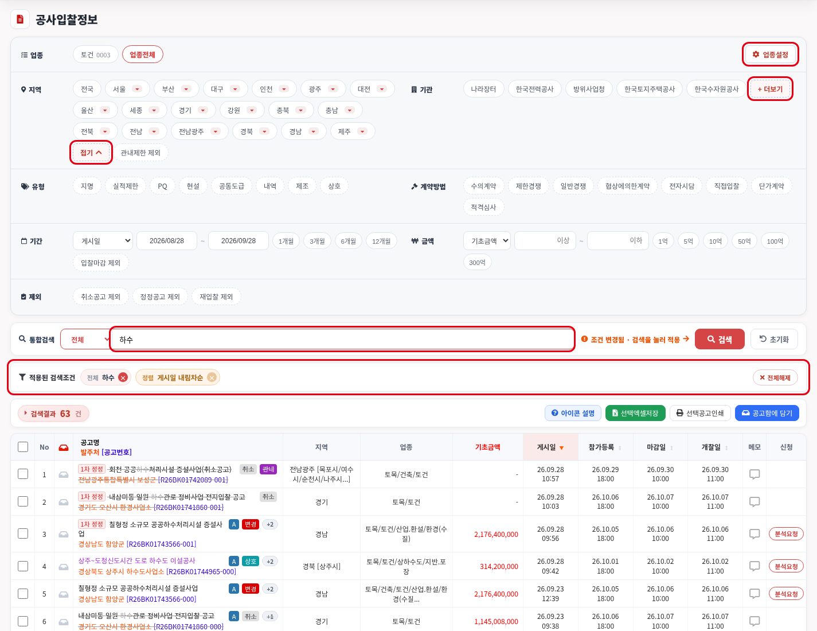Toggle 입찰마감 제외 filter
The image size is (817, 631).
(x=100, y=263)
